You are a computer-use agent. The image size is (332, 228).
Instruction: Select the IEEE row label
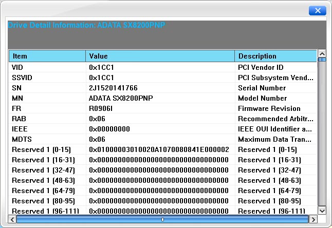[x=20, y=129]
